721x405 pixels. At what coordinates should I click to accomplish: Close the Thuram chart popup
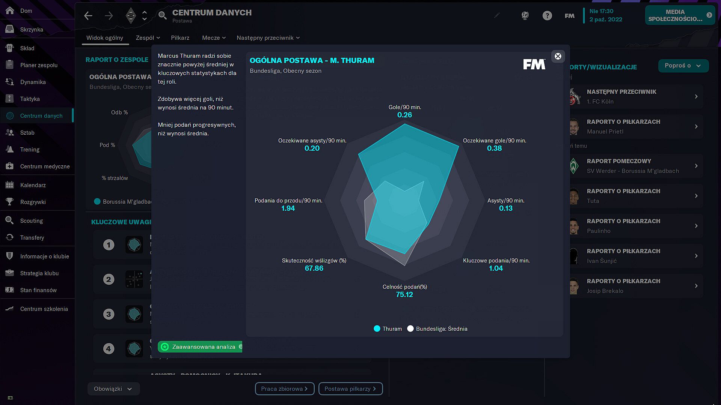coord(558,56)
